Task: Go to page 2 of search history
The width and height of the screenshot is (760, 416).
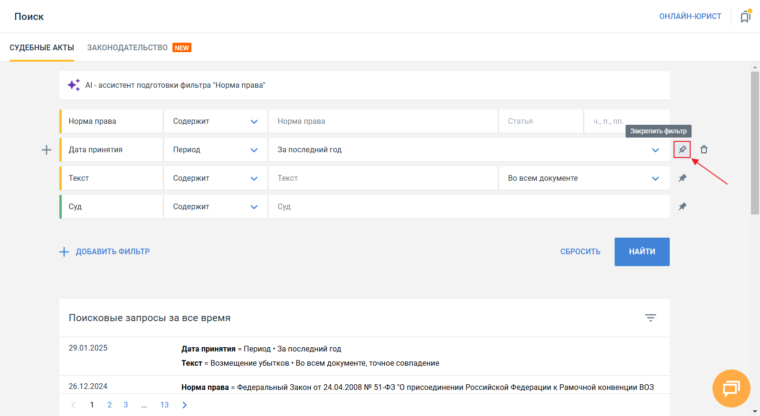Action: [110, 405]
